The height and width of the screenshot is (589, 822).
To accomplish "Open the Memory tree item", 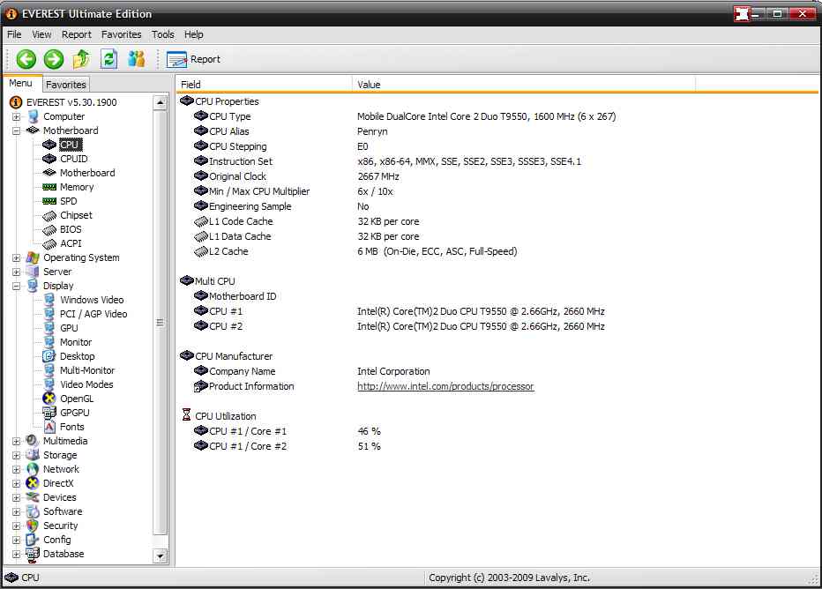I will pyautogui.click(x=77, y=187).
